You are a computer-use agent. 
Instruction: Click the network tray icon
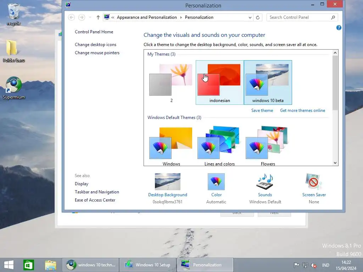click(x=305, y=265)
